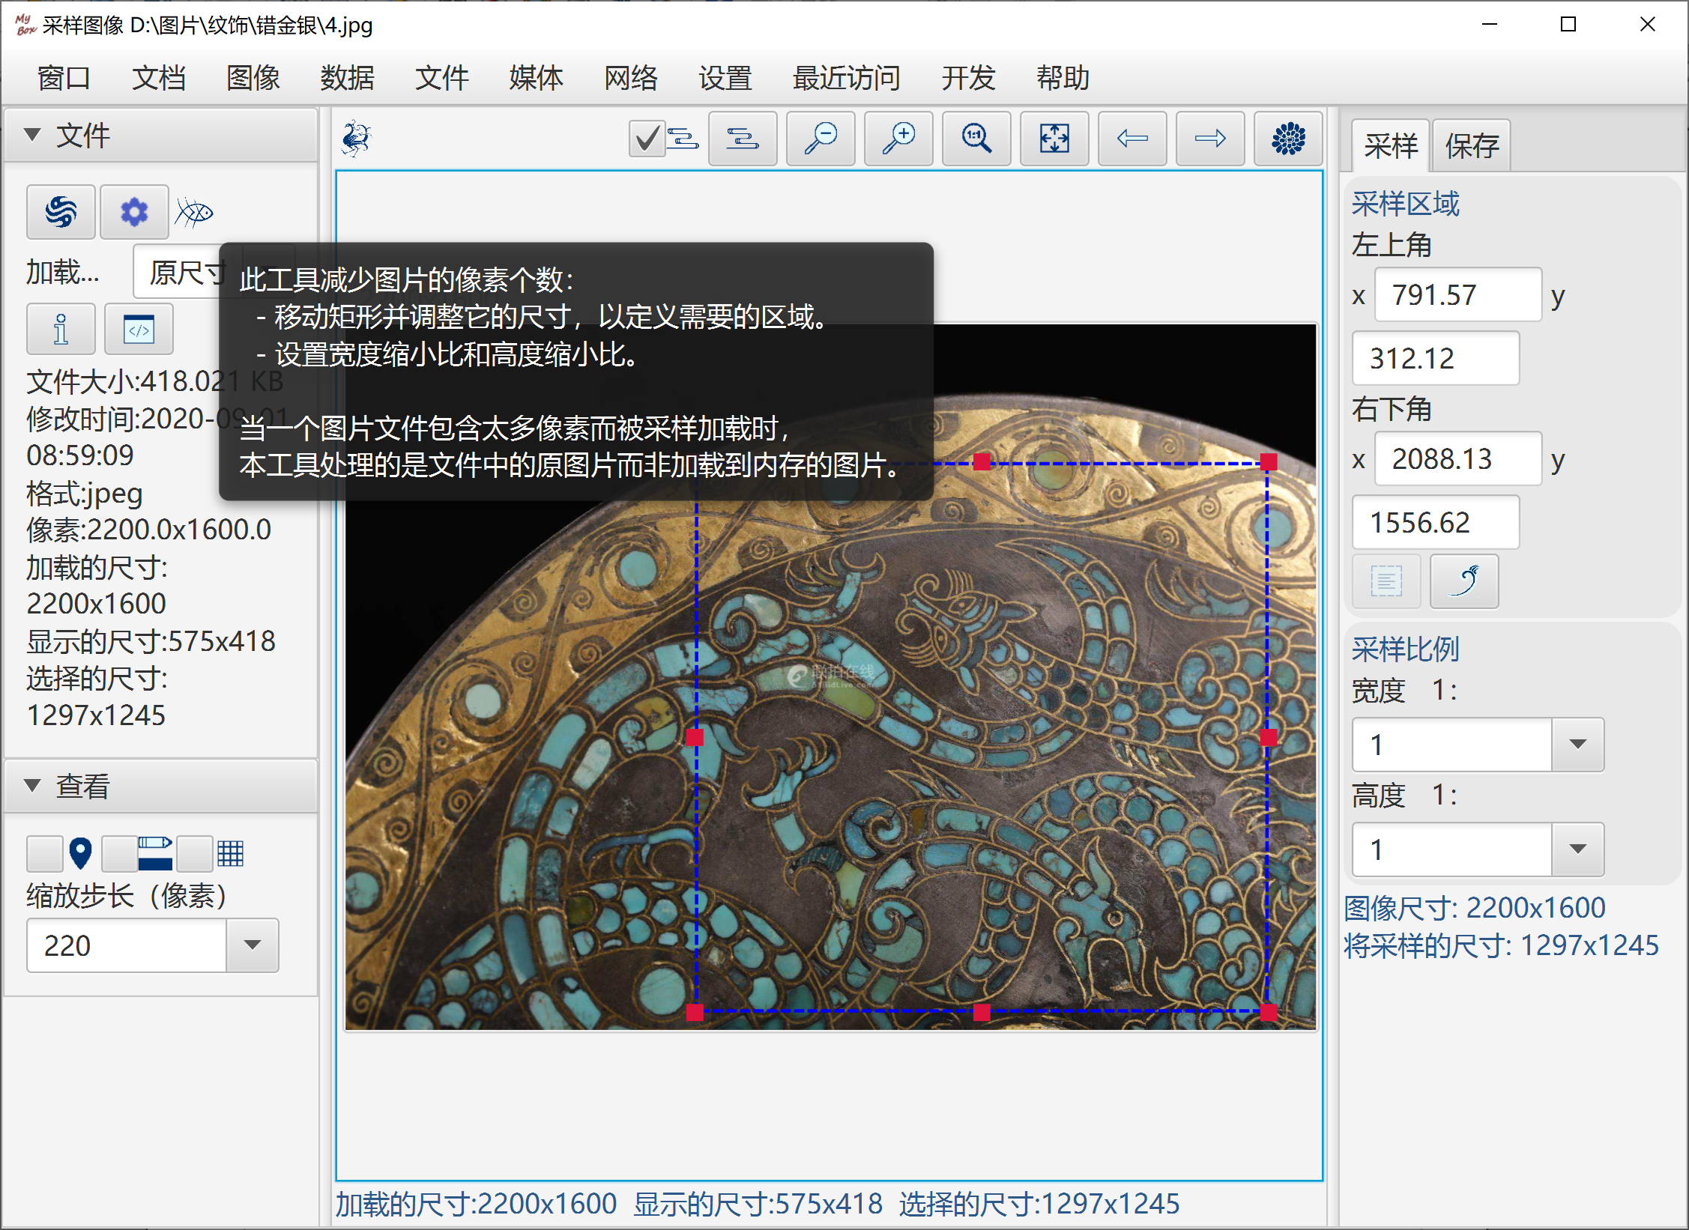Collapse the 查看 panel section

32,786
